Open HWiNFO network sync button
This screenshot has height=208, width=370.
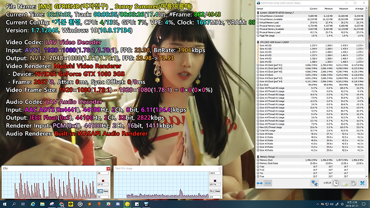point(314,183)
